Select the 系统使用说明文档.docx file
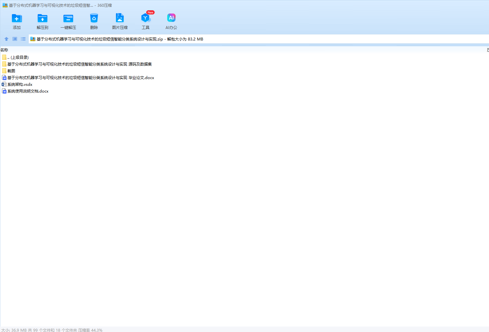Image resolution: width=489 pixels, height=332 pixels. (25, 91)
